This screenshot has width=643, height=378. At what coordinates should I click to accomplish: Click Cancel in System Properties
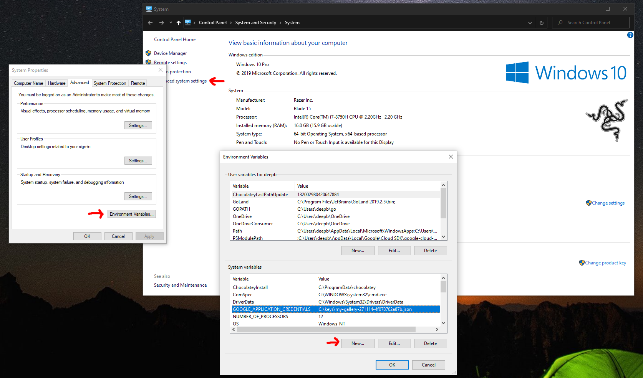(118, 236)
